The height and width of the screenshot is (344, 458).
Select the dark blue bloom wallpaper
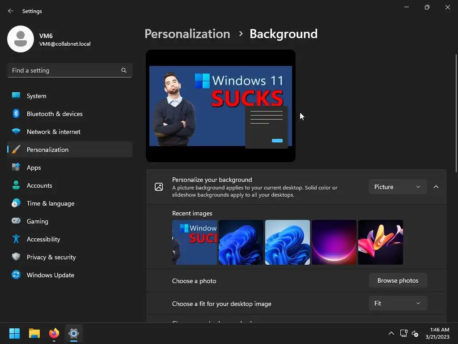(x=241, y=242)
